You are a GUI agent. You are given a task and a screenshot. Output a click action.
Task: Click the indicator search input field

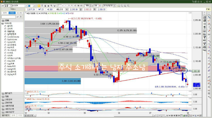8,17
